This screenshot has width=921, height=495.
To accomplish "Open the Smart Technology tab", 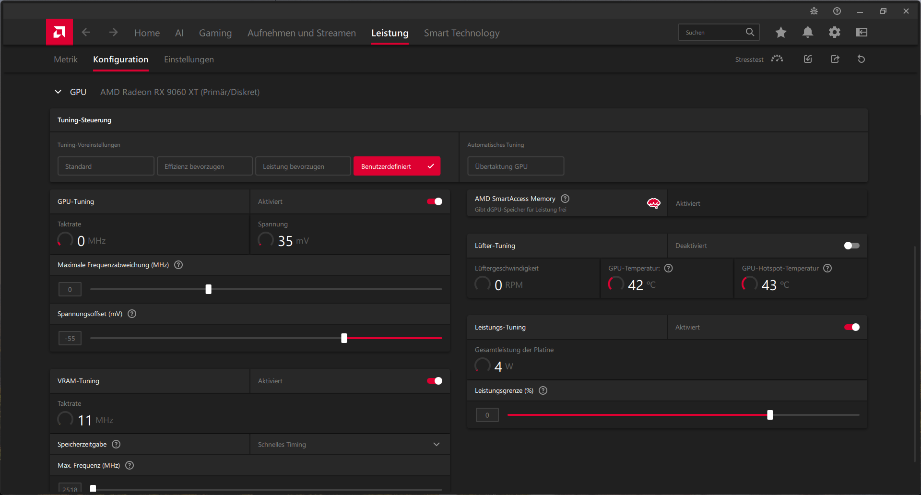I will tap(462, 33).
